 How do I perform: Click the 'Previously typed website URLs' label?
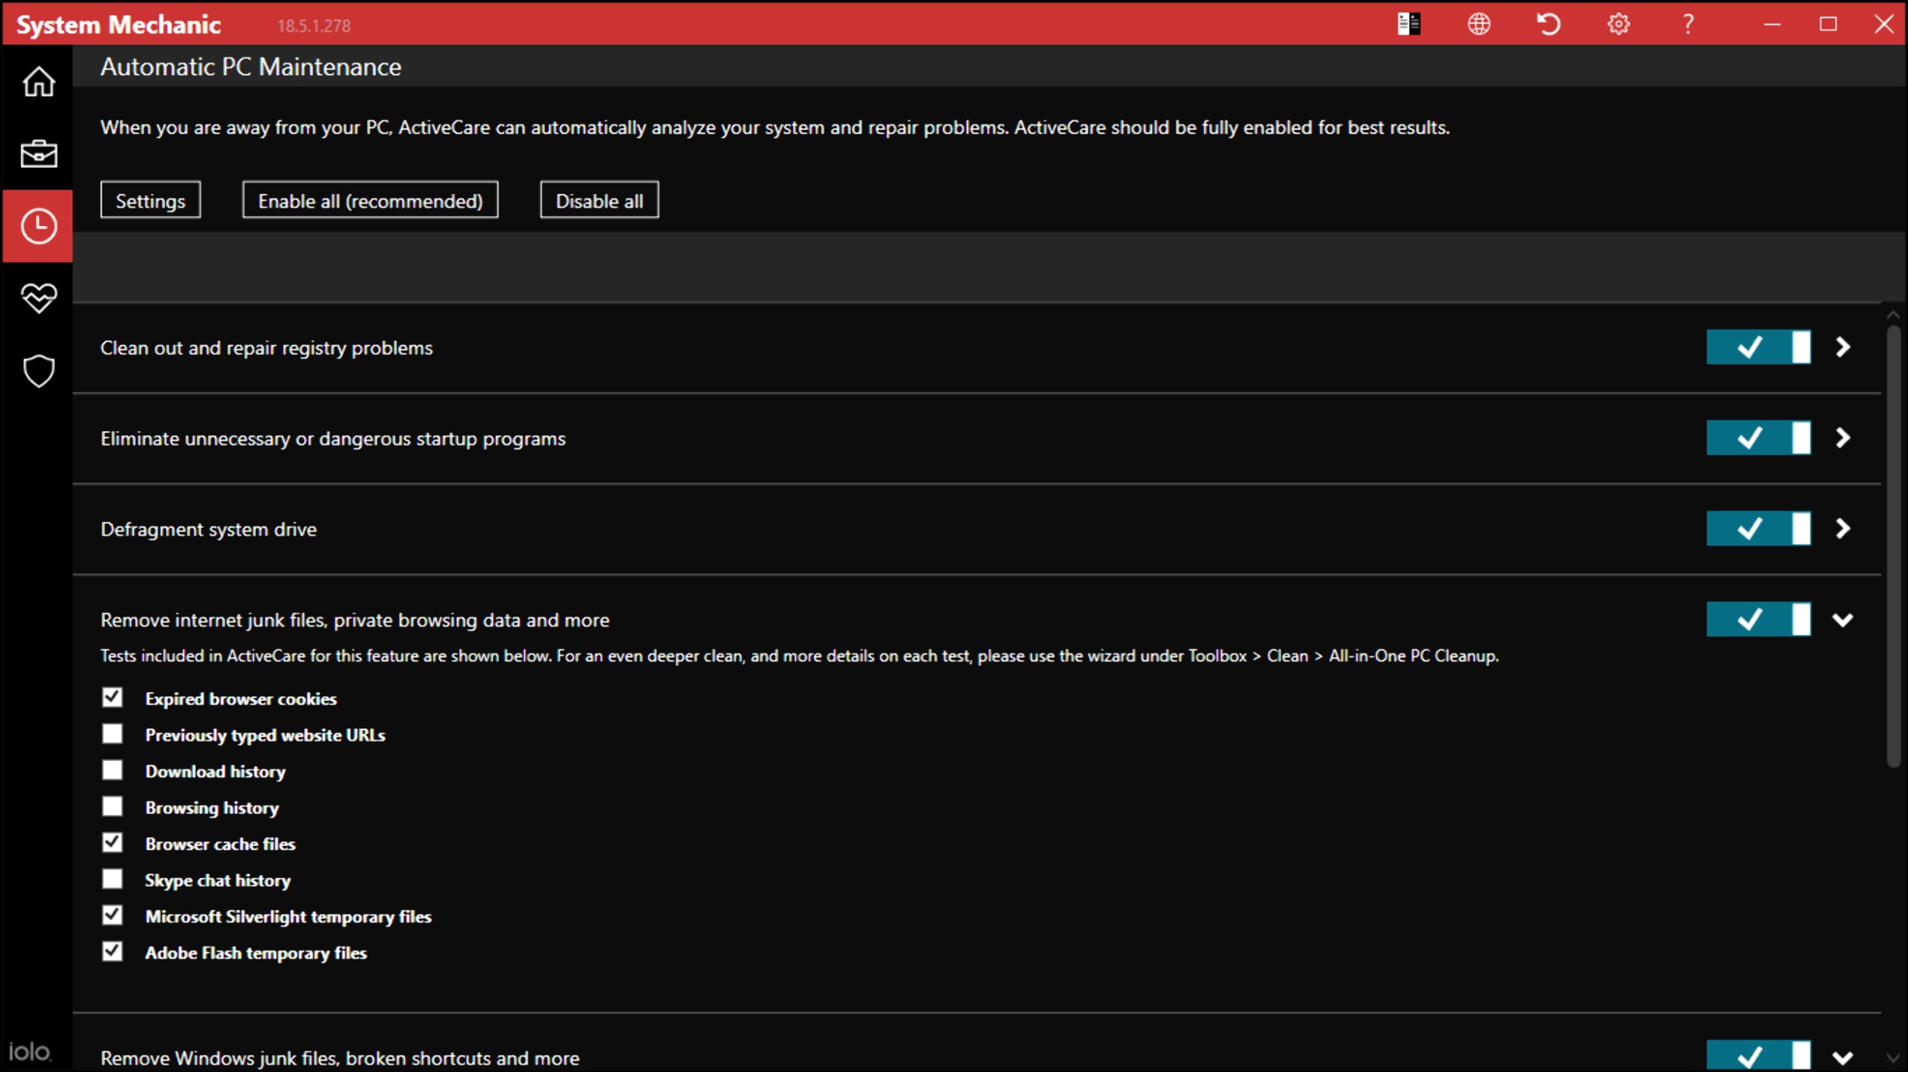265,735
